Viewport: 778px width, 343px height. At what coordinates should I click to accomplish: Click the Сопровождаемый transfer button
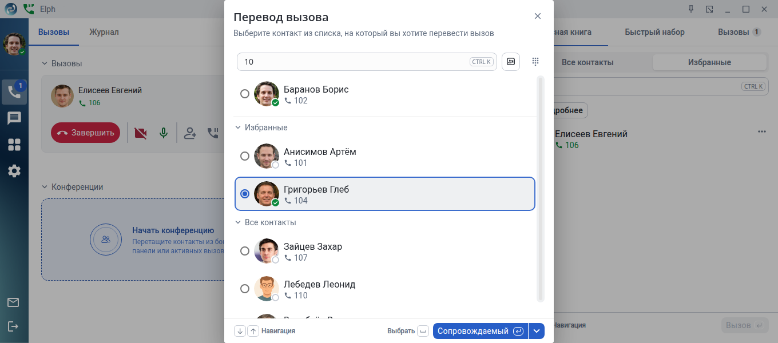[x=481, y=331]
